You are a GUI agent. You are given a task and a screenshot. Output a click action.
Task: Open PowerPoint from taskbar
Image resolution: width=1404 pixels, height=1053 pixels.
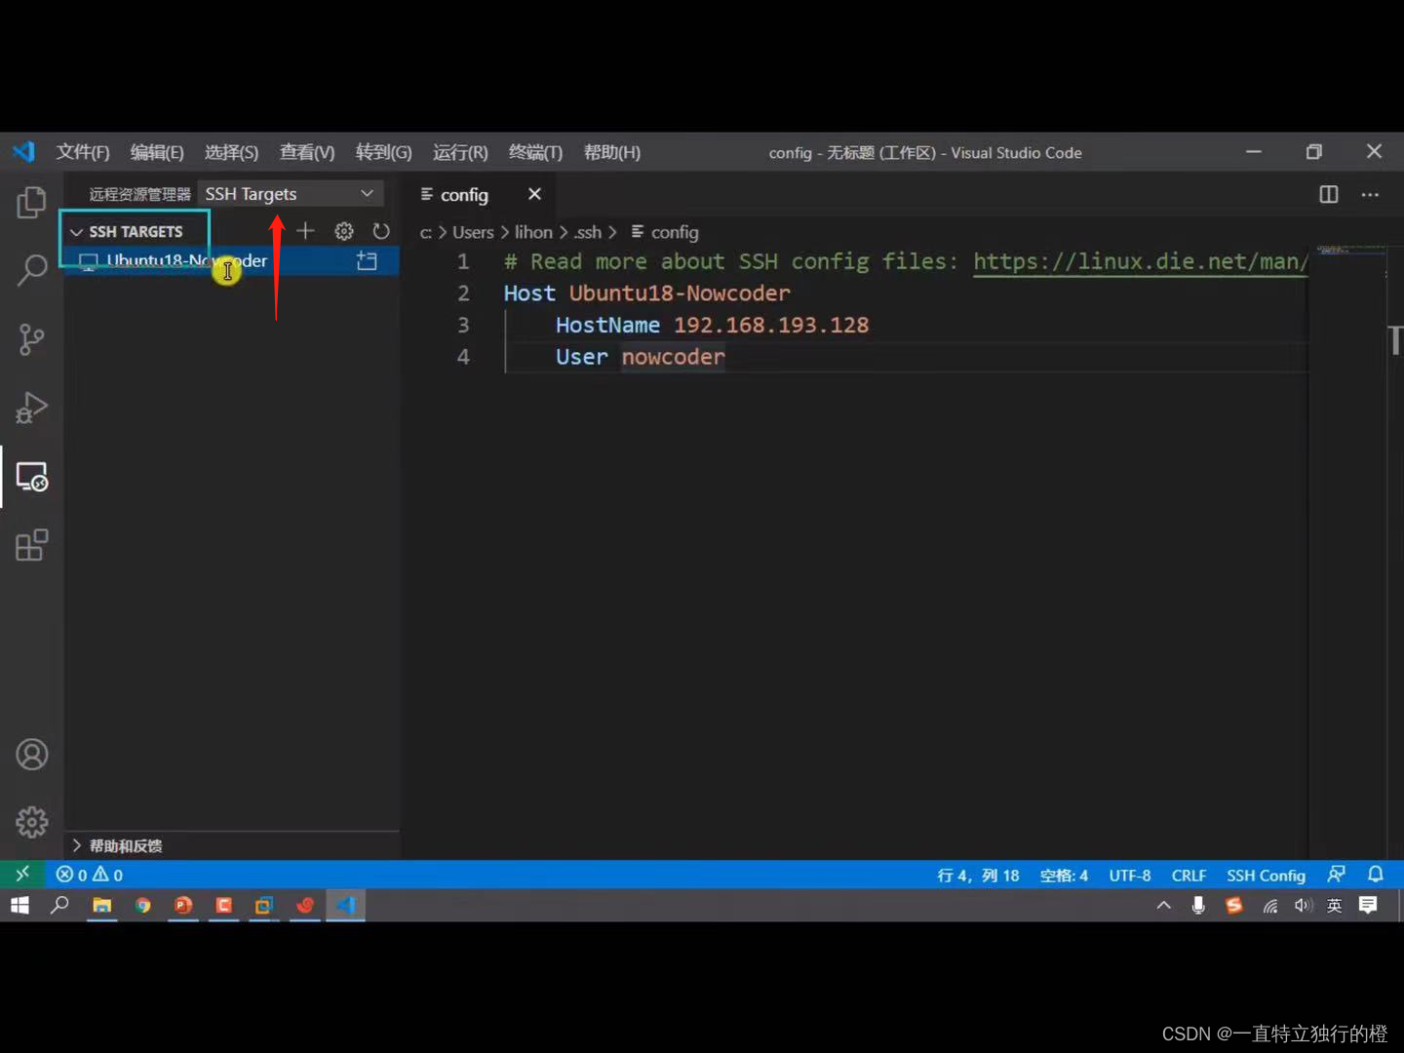click(183, 906)
